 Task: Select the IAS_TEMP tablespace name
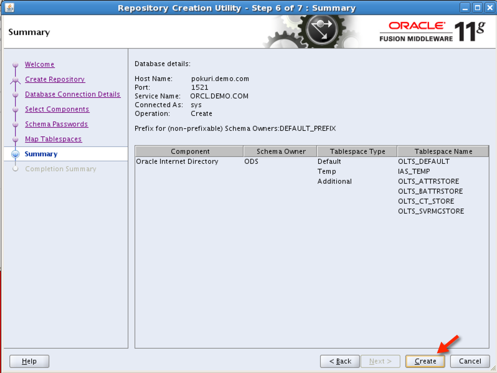click(414, 171)
